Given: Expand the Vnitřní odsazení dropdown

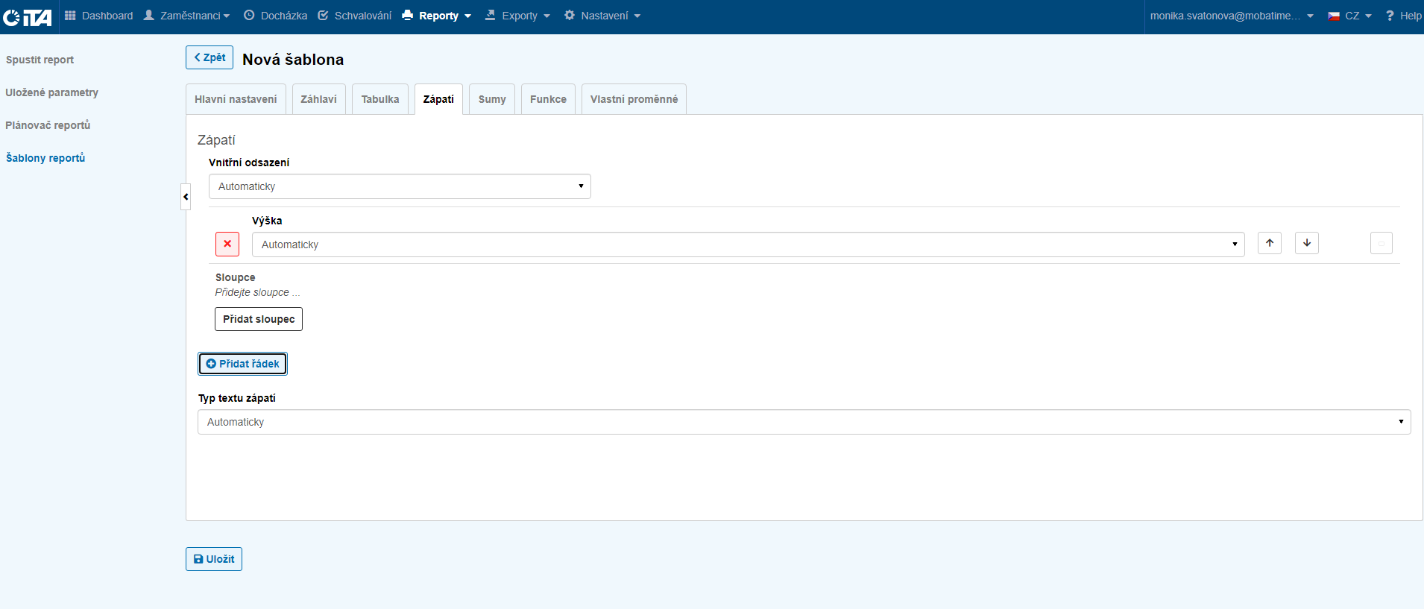Looking at the screenshot, I should [400, 186].
